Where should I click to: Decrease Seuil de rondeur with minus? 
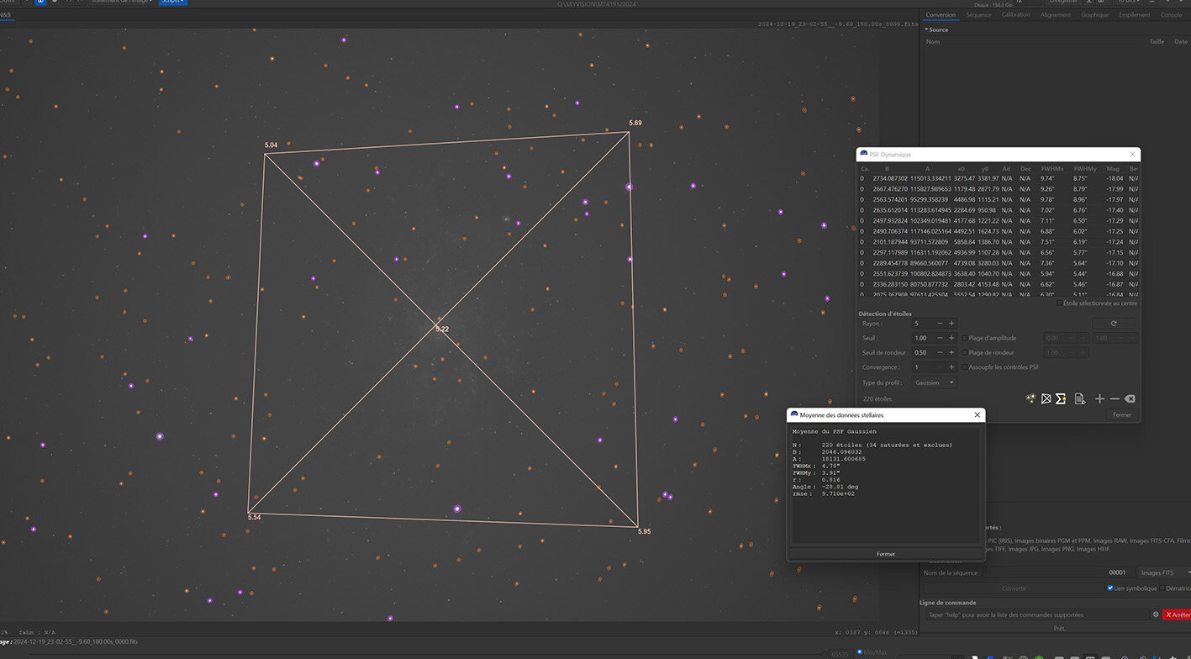940,352
